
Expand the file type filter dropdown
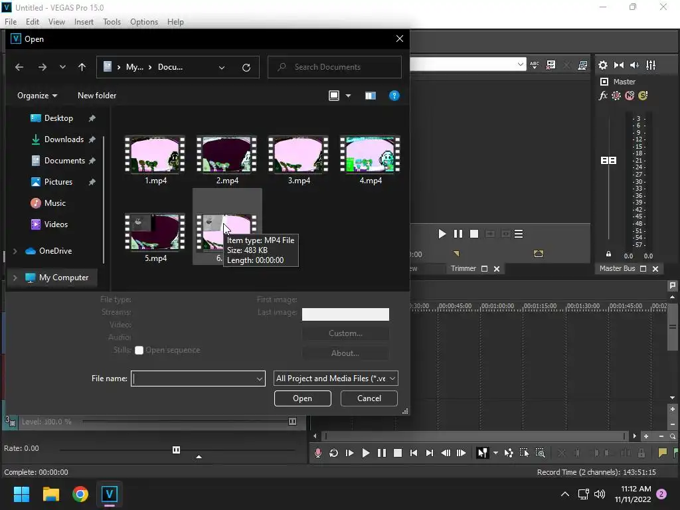(x=392, y=378)
